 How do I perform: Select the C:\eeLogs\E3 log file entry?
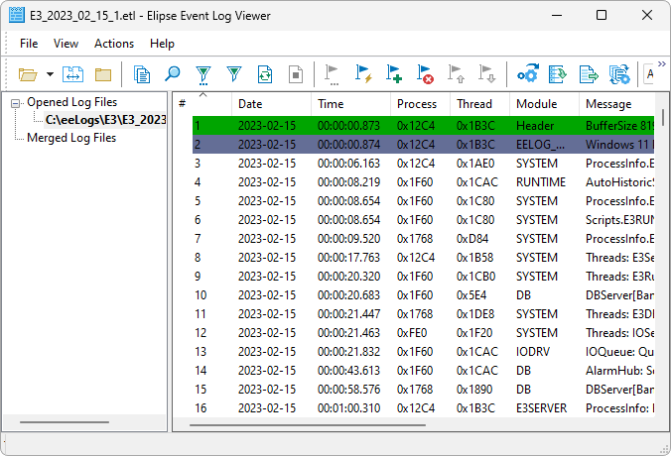(105, 120)
